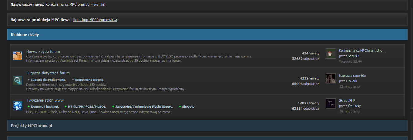Open the Horoskop MPCforumowicza link
This screenshot has width=413, height=140.
click(x=95, y=20)
